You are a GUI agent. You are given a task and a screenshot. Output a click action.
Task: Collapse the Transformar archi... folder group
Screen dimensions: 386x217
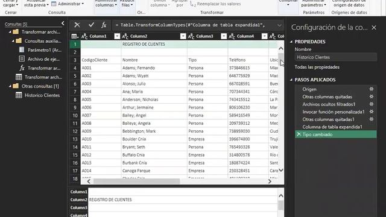click(10, 32)
